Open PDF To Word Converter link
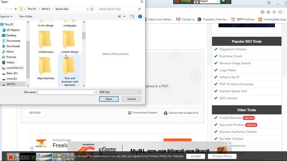The height and width of the screenshot is (161, 287). pyautogui.click(x=236, y=84)
